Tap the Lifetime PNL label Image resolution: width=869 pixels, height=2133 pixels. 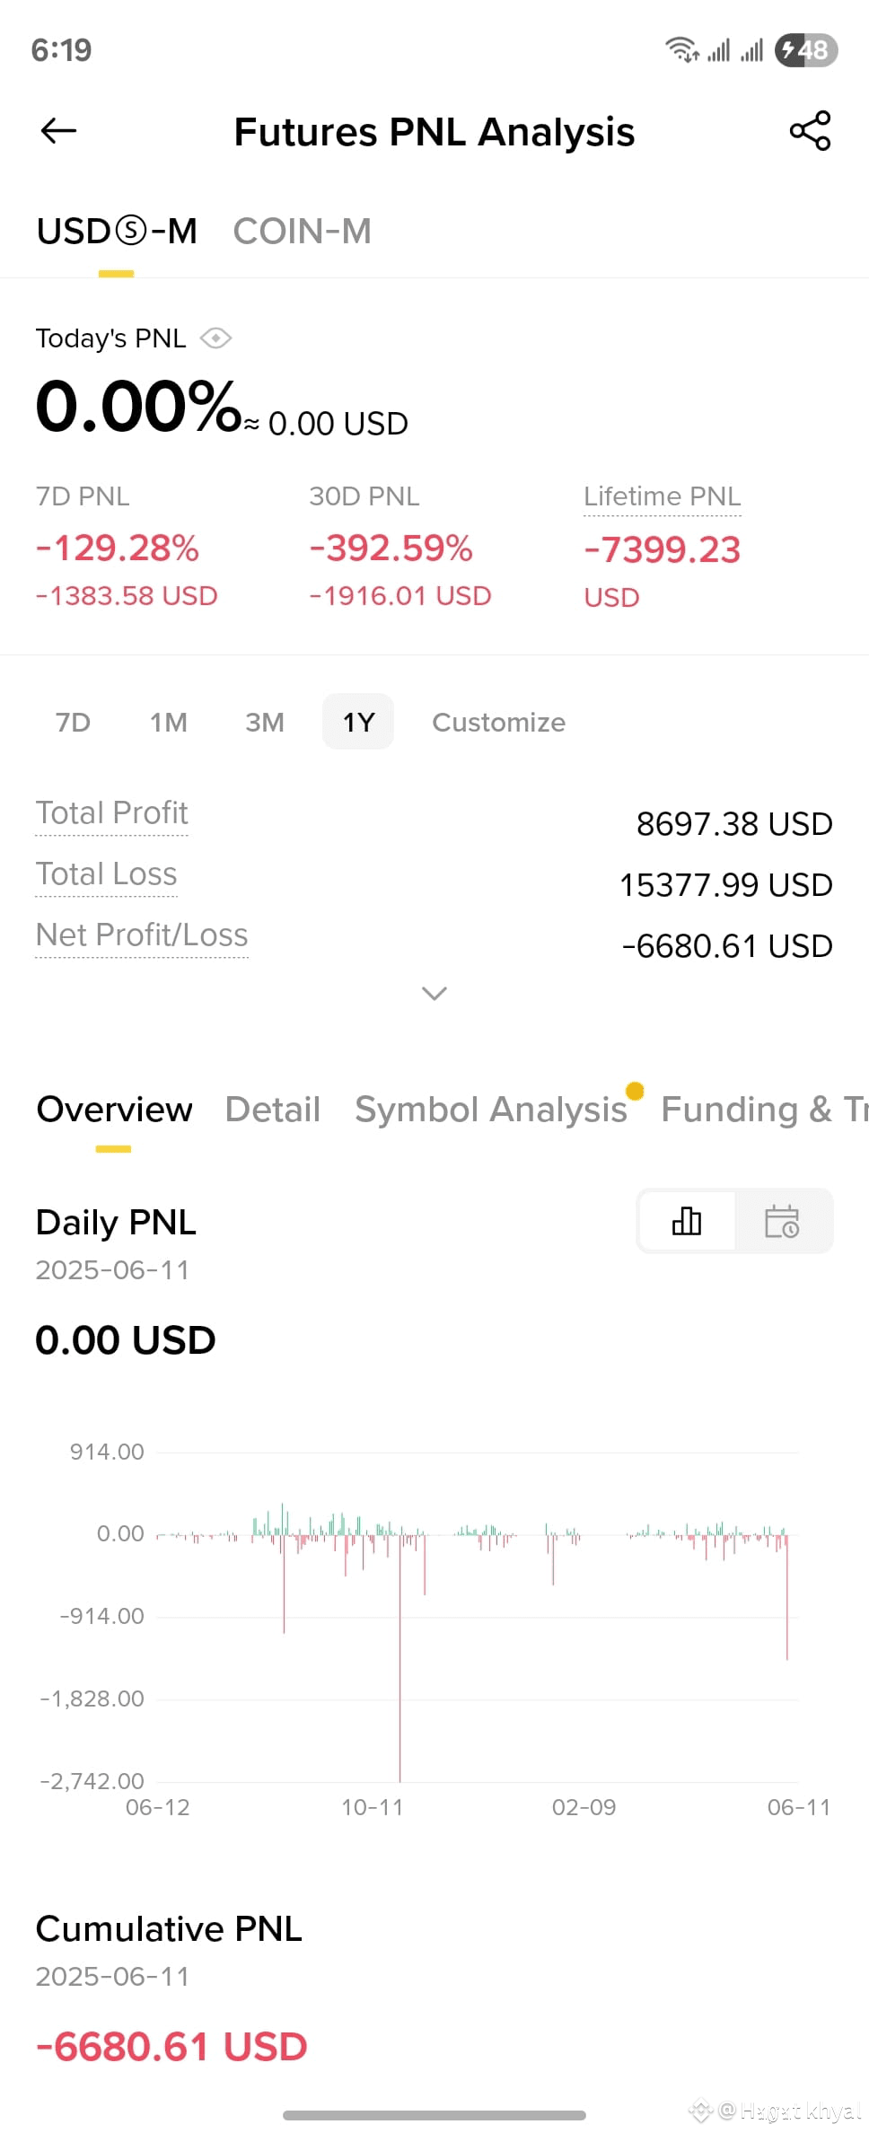point(663,496)
